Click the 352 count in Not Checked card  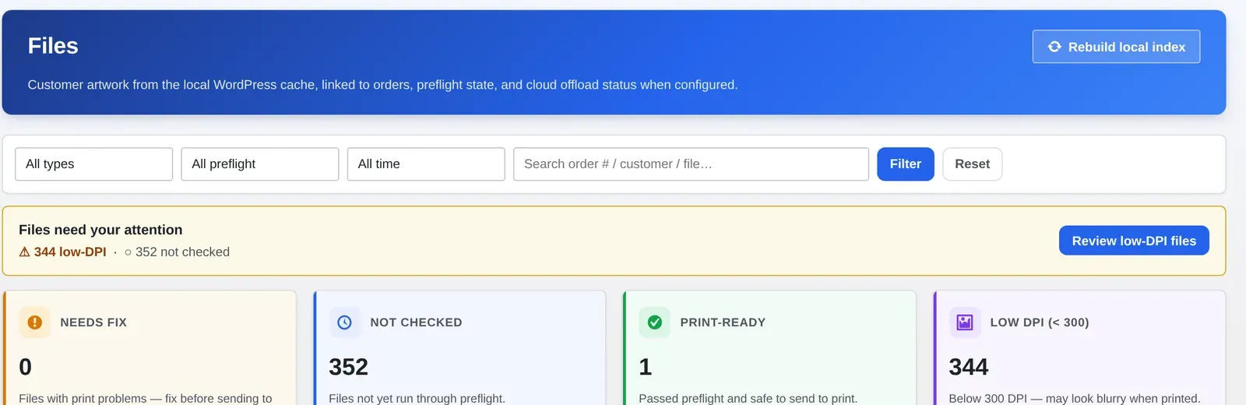348,367
